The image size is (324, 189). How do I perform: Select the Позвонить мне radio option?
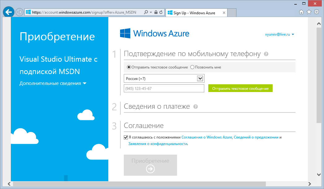point(192,67)
